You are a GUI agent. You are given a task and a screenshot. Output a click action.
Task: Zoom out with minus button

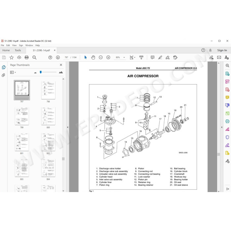pos(101,57)
